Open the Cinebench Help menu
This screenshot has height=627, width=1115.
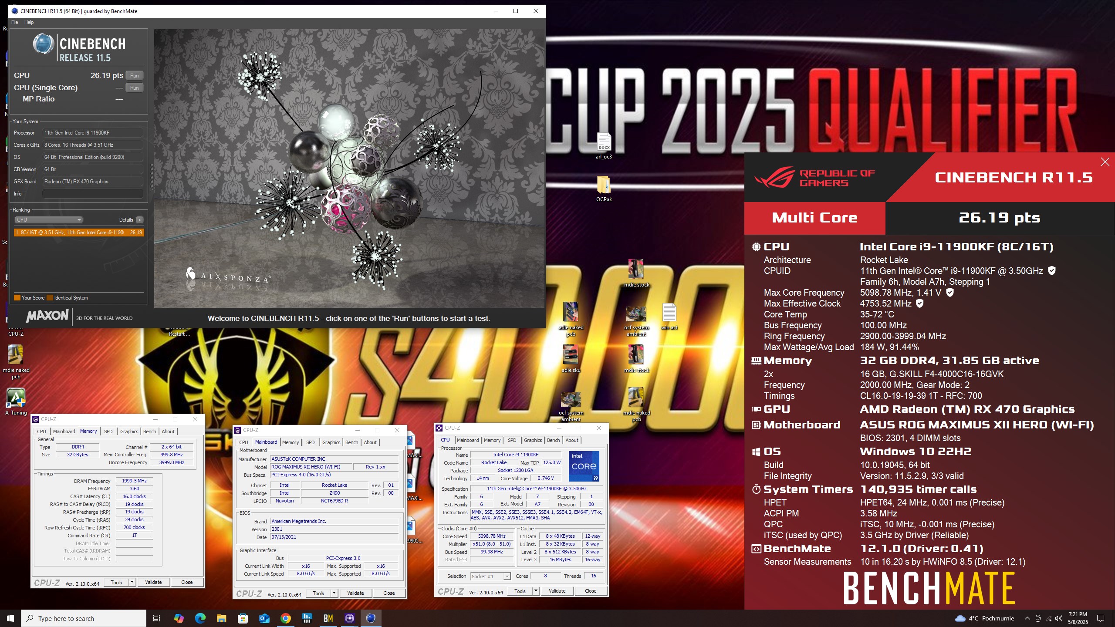(x=29, y=22)
